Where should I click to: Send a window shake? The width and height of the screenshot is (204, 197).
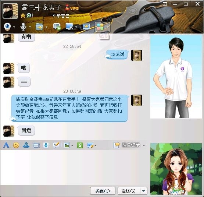coord(36,145)
